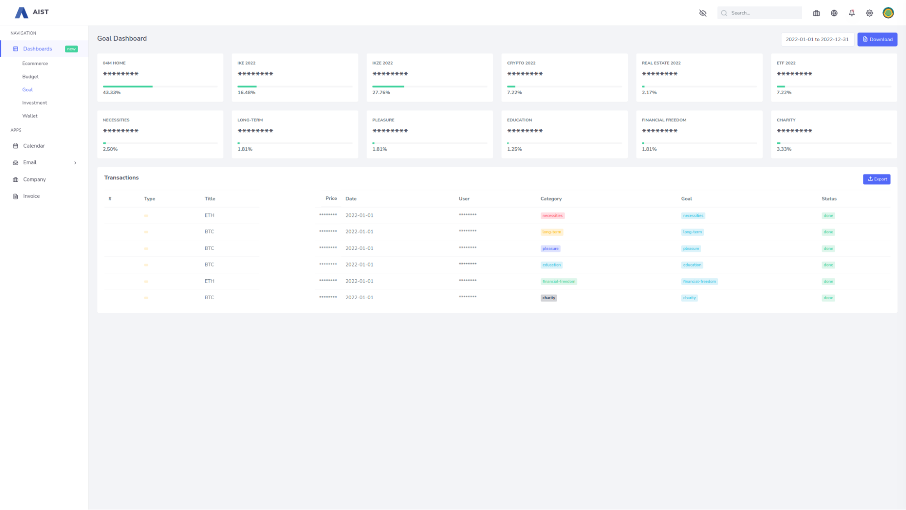Click the PLEASURE card title
Image resolution: width=906 pixels, height=510 pixels.
pyautogui.click(x=383, y=120)
